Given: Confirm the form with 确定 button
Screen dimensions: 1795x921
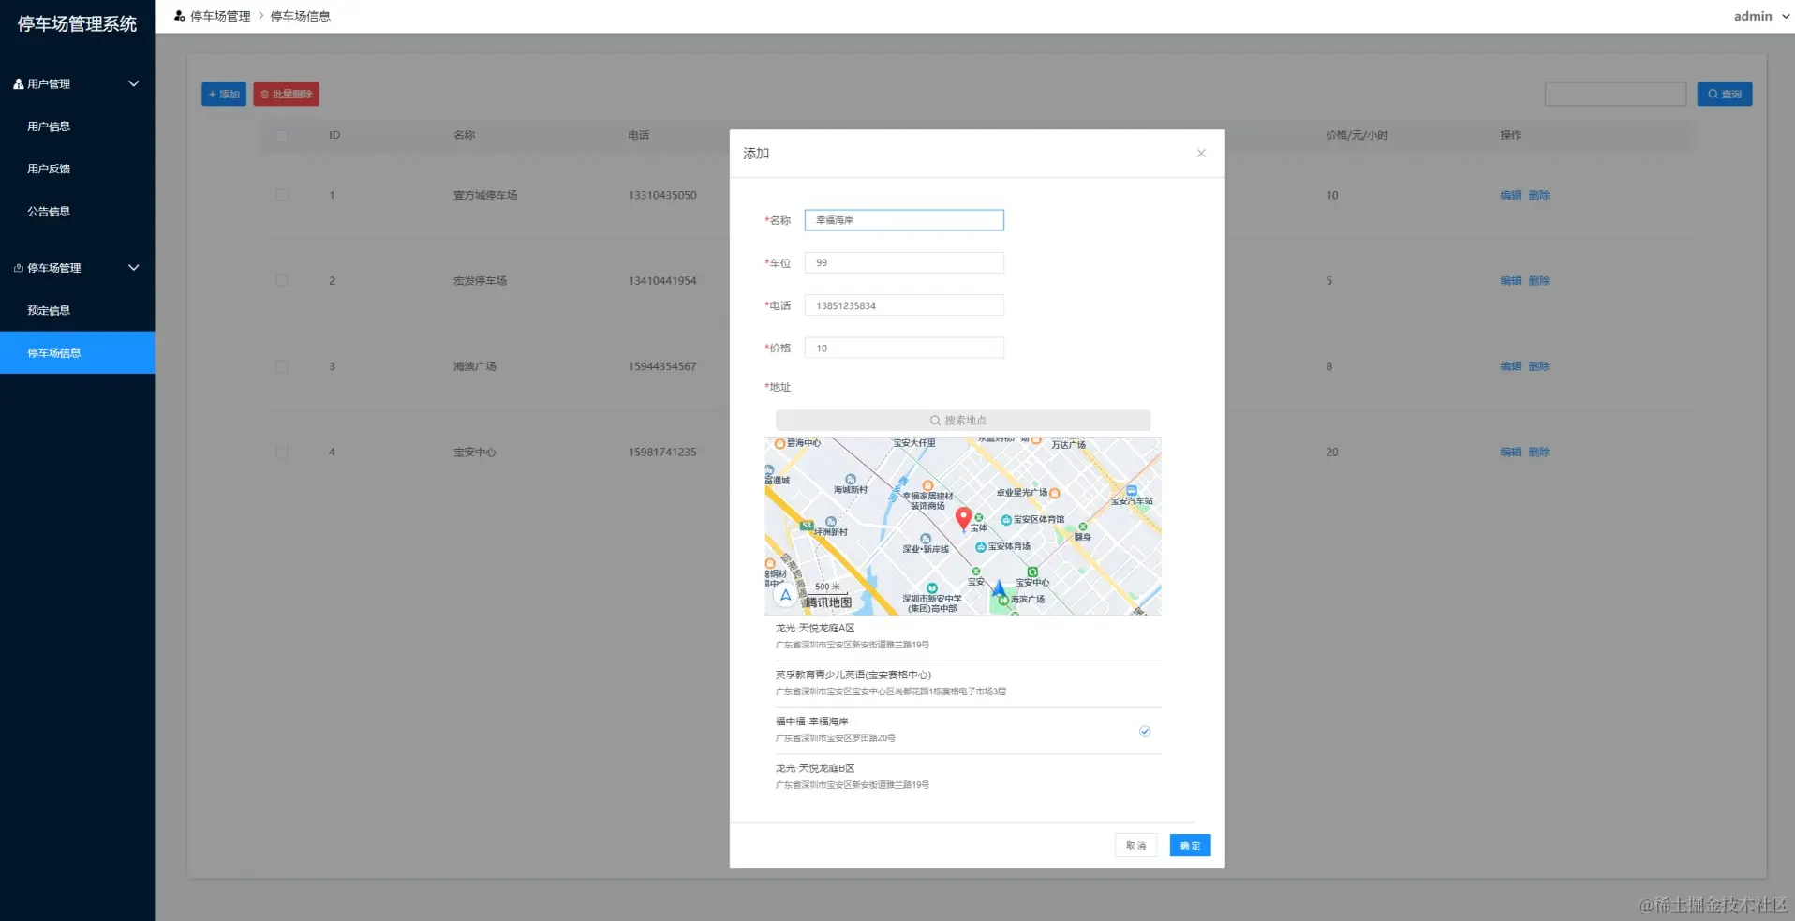Looking at the screenshot, I should 1190,845.
